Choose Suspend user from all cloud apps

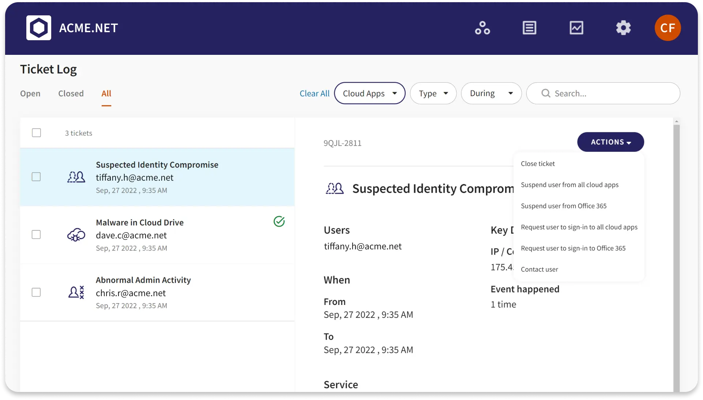(569, 185)
